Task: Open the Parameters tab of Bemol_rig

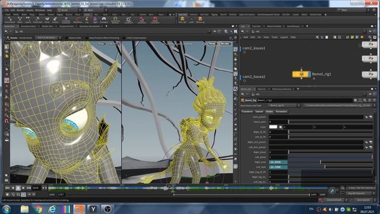Action: click(281, 111)
